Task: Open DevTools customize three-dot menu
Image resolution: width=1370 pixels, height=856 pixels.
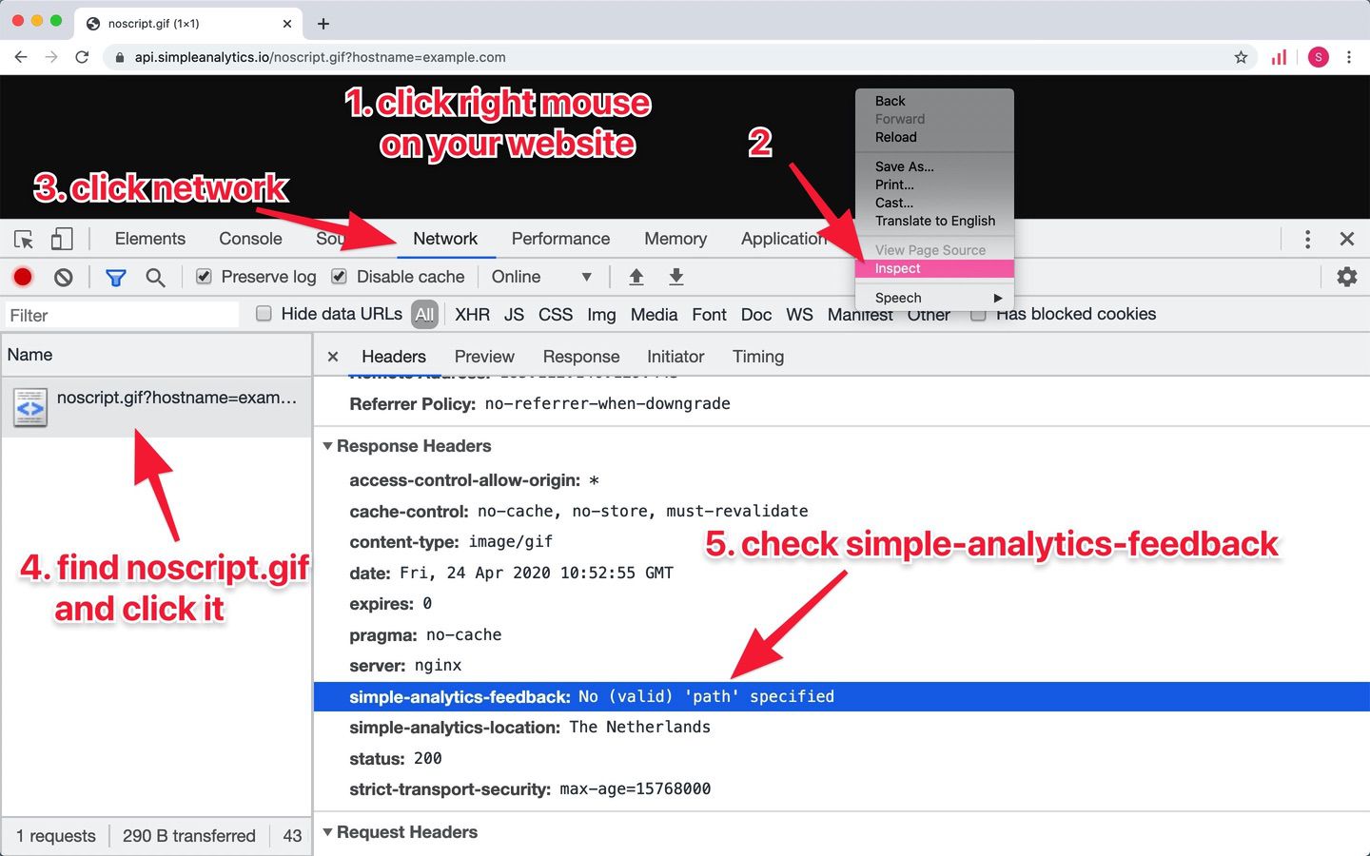Action: pos(1307,239)
